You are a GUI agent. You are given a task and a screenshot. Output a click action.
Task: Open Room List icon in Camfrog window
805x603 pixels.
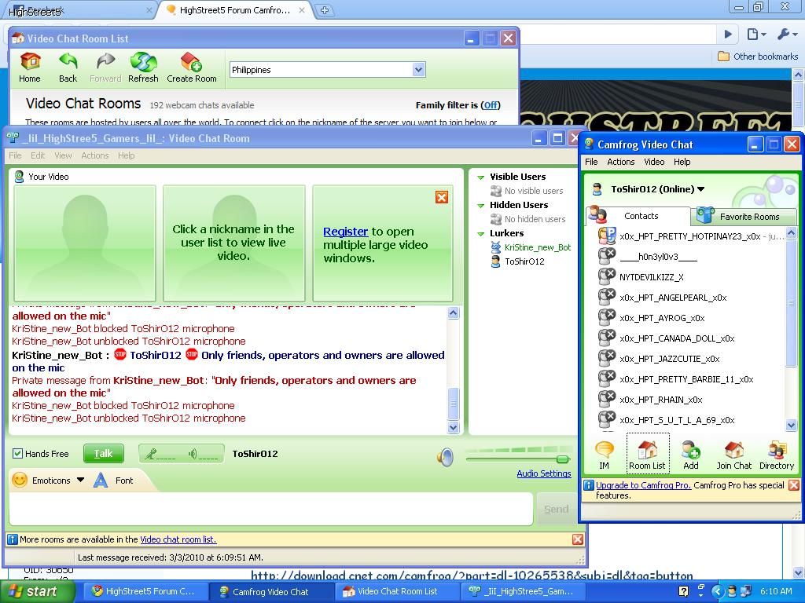647,450
